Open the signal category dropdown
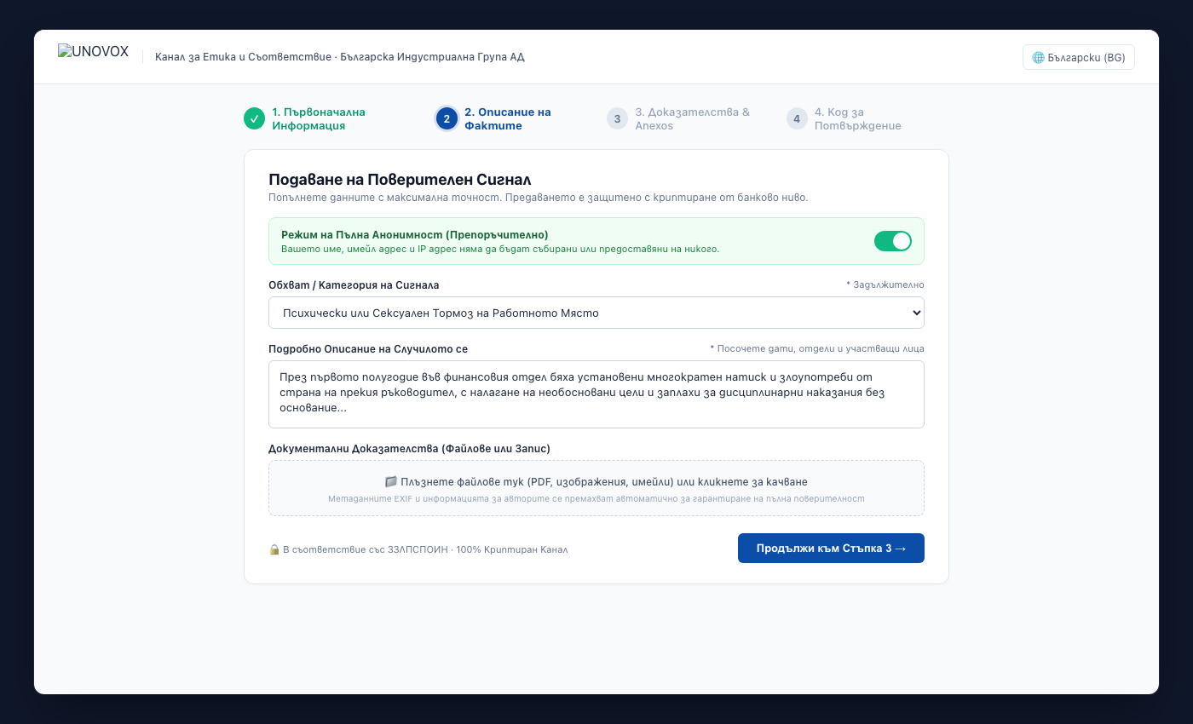The image size is (1193, 724). [x=596, y=313]
